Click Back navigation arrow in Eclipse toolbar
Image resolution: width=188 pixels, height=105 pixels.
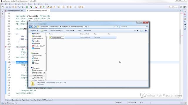[x=71, y=7]
